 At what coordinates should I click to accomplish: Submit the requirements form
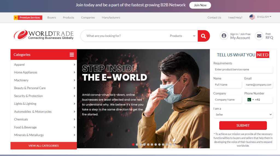(x=243, y=125)
